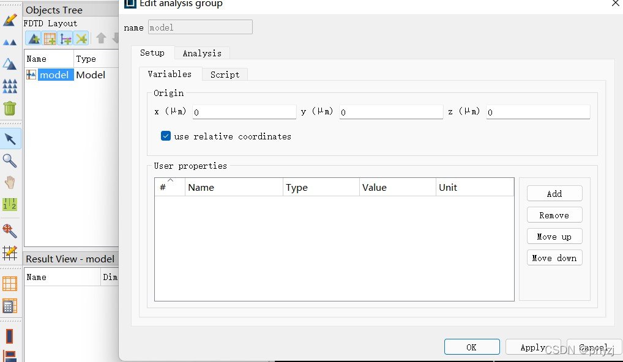The width and height of the screenshot is (623, 362).
Task: Open the Variables sub-tab
Action: (170, 74)
